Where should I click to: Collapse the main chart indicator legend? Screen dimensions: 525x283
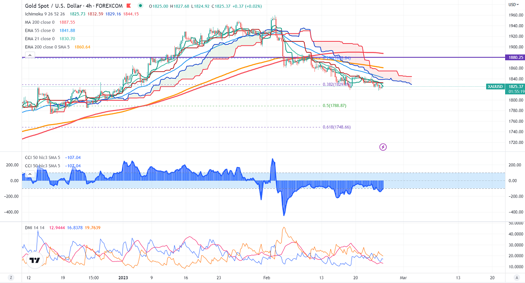[x=29, y=55]
